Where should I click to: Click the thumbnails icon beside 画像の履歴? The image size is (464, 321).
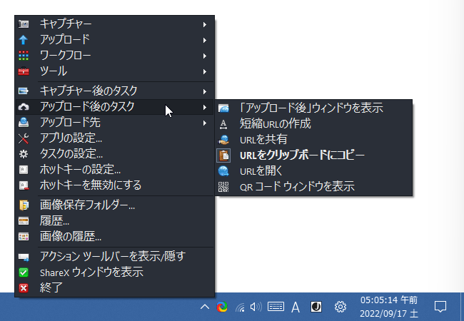(x=24, y=236)
